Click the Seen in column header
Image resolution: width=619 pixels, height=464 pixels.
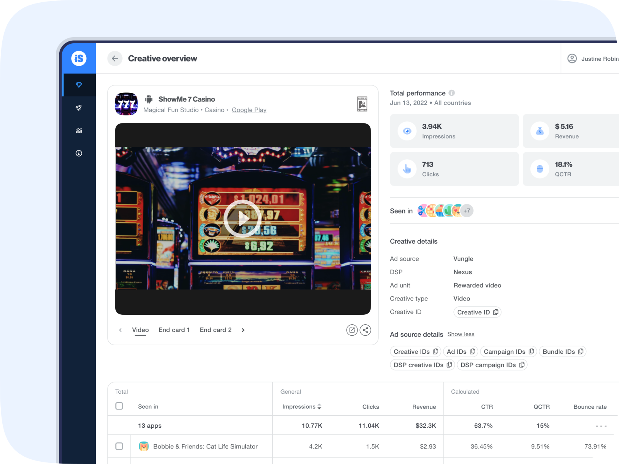[x=148, y=407]
